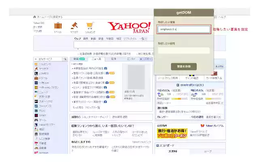Open Yahoo!モバゲー in the services sidebar

coord(47,125)
